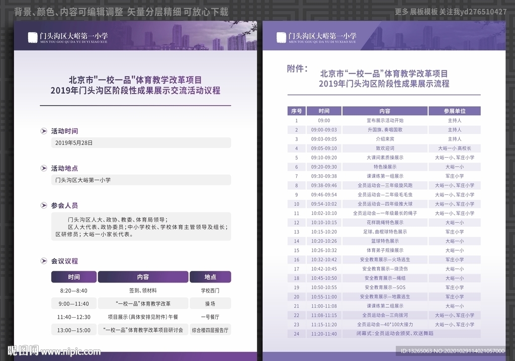Click the school logo on right page header

click(282, 37)
